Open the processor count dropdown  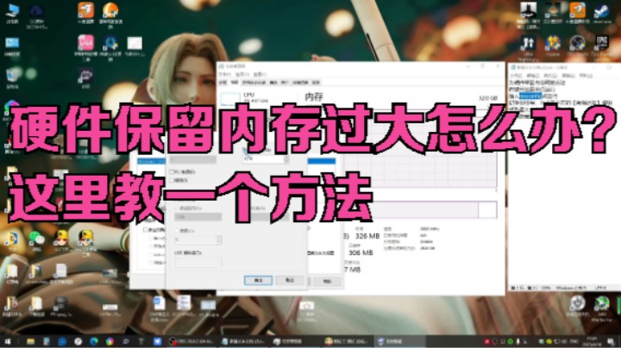click(193, 159)
